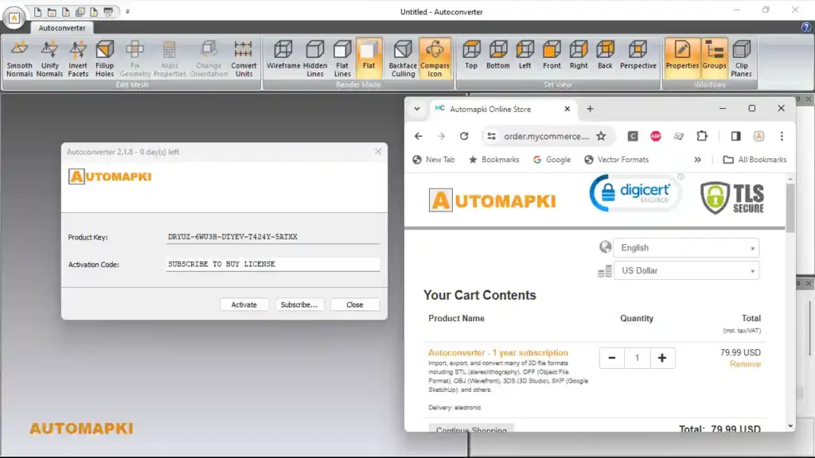This screenshot has width=815, height=458.
Task: Open the All Bookmarks folder
Action: coord(755,160)
